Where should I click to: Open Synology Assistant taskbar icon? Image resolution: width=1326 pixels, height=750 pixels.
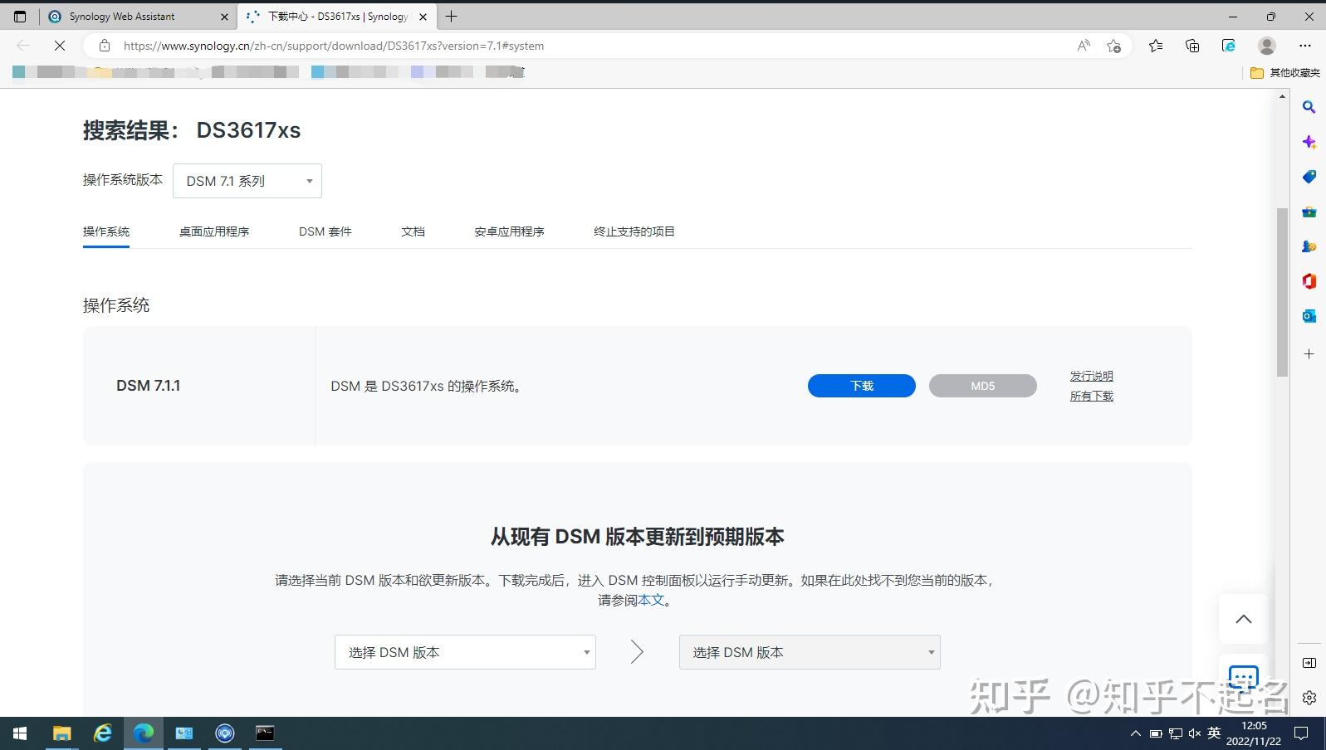[x=224, y=733]
